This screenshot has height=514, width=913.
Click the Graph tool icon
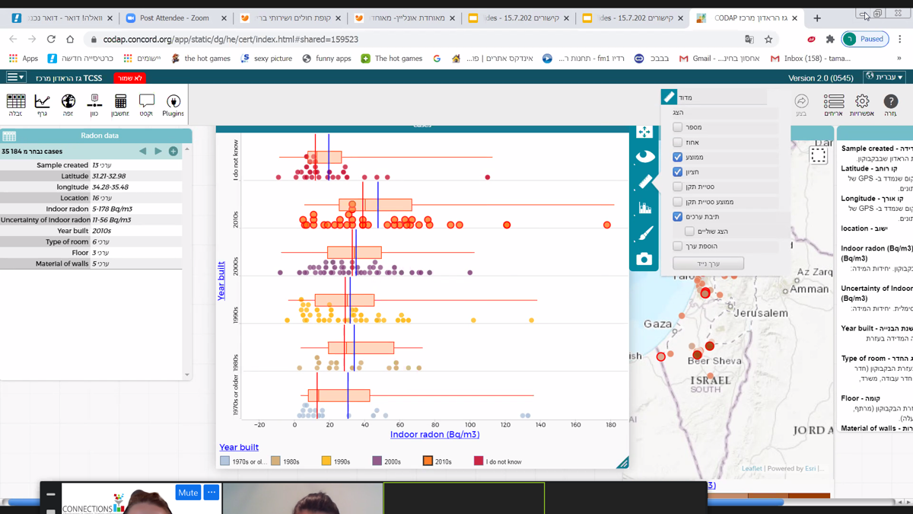coord(42,104)
